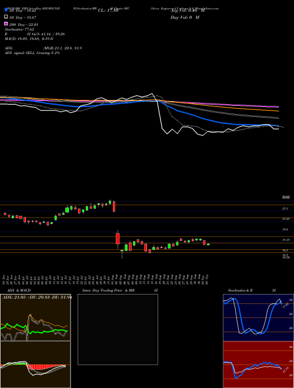Click the white 50 Day EMA legend swatch

pyautogui.click(x=6, y=17)
